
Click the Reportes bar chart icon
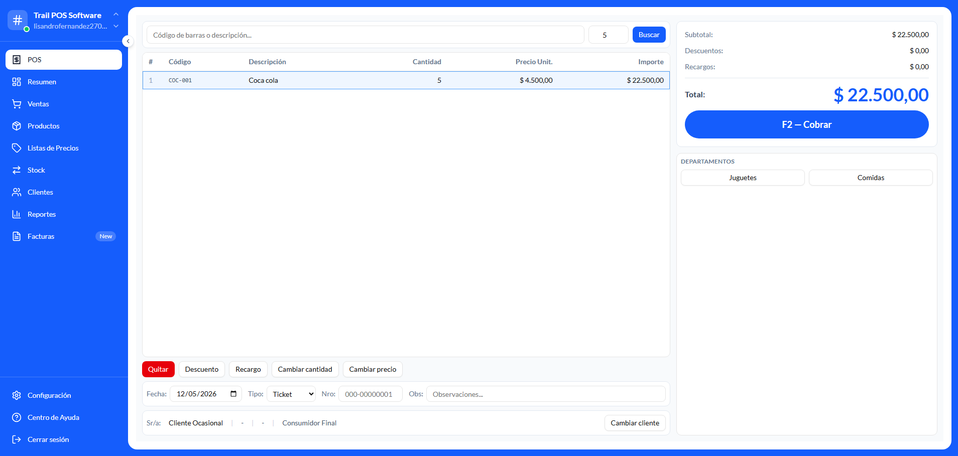(17, 214)
